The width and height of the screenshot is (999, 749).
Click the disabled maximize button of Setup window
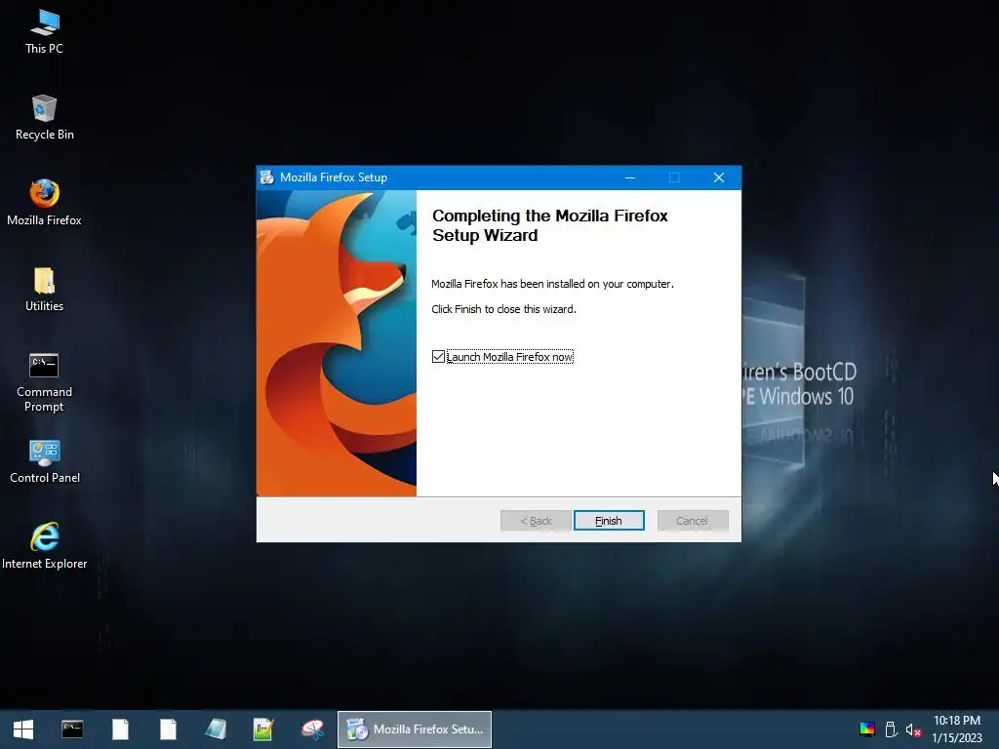point(674,177)
